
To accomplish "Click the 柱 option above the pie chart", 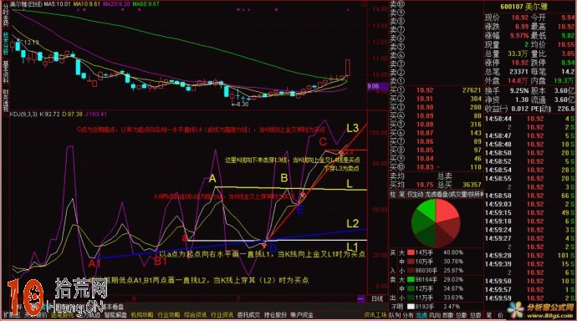I will point(393,195).
